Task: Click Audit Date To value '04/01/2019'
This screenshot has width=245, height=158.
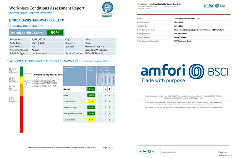Action: pyautogui.click(x=178, y=26)
